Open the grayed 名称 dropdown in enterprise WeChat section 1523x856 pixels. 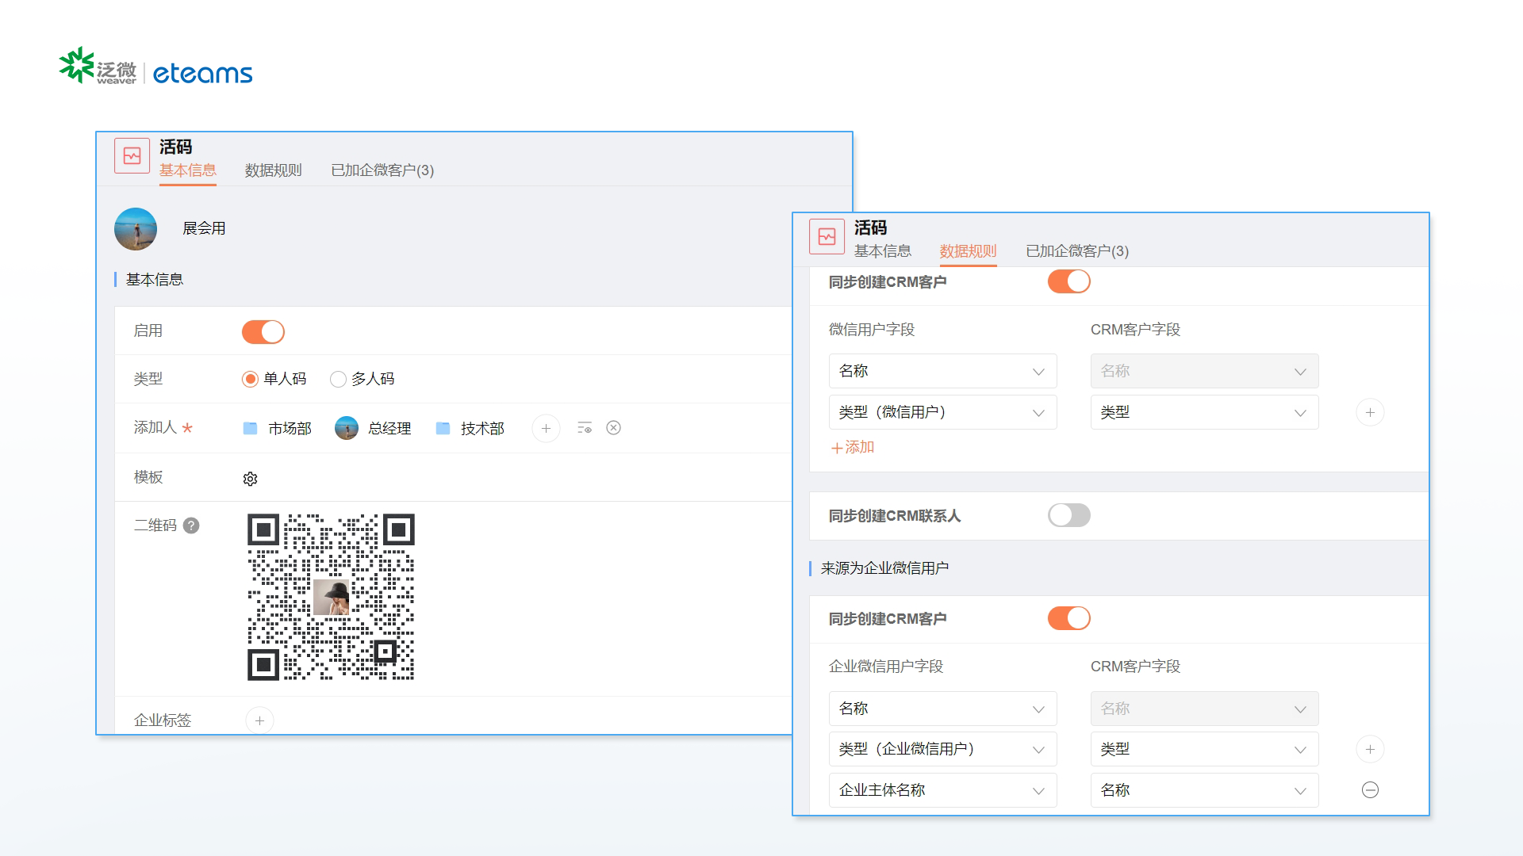1204,709
